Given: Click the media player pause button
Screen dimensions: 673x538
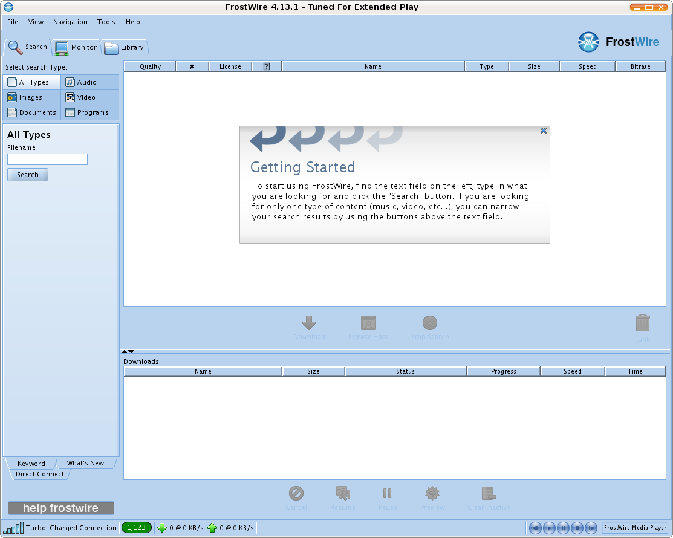Looking at the screenshot, I should tap(563, 528).
